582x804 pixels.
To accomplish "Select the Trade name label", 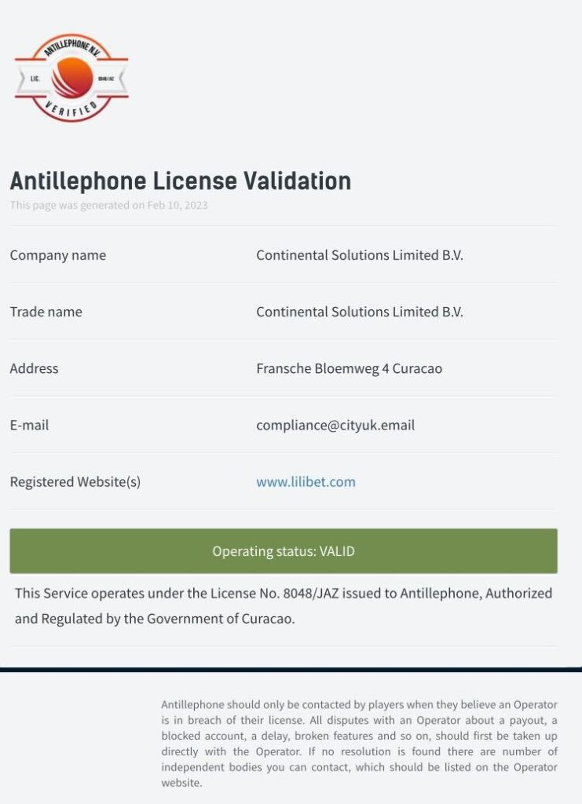I will tap(46, 312).
